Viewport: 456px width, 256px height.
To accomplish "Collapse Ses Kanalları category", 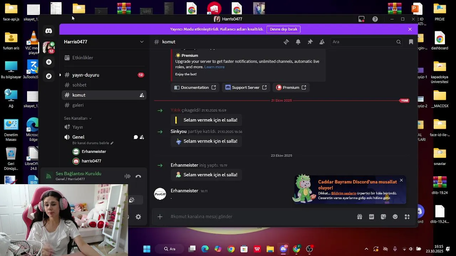I will [x=78, y=118].
